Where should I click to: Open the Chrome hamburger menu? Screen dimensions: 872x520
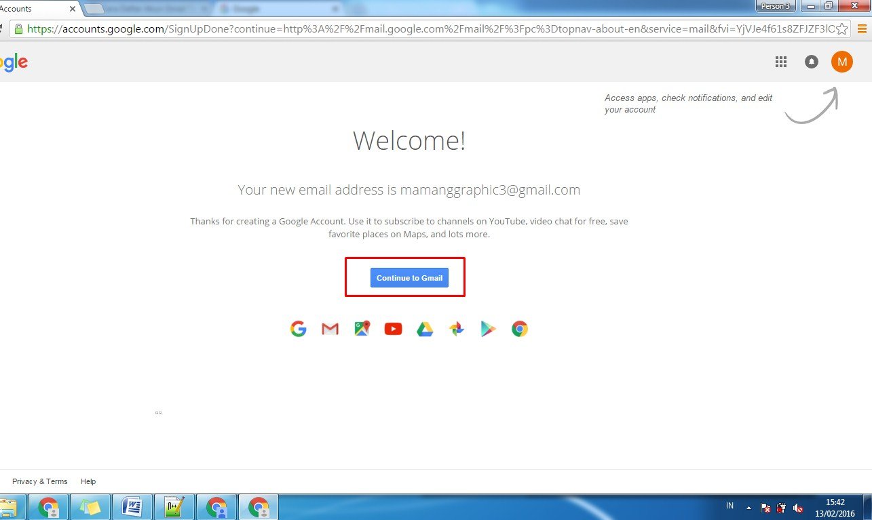tap(863, 29)
